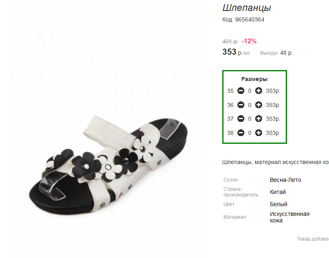Remove one pair of size 36
Viewport: 329px width, 258px height.
[x=240, y=105]
